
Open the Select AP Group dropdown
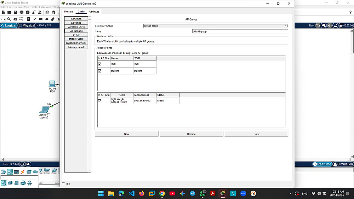tap(215, 26)
